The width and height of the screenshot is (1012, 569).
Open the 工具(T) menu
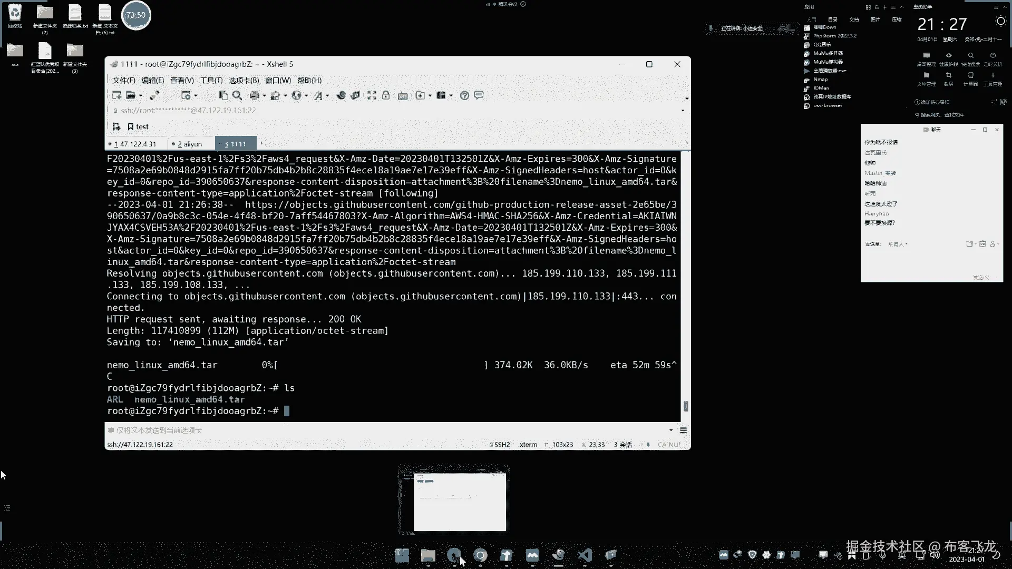(x=211, y=80)
